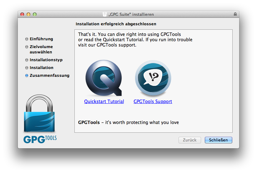Open the Quickstart Tutorial link
This screenshot has width=257, height=173.
click(x=104, y=101)
